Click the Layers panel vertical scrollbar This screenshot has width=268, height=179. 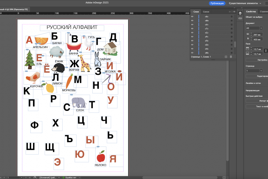pyautogui.click(x=235, y=44)
